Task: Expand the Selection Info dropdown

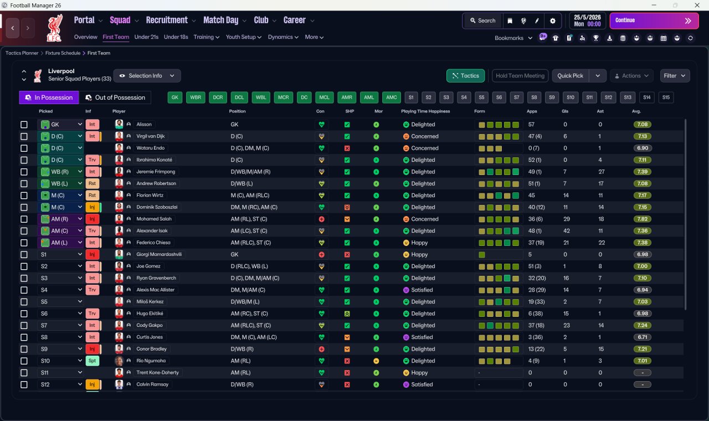Action: 147,76
